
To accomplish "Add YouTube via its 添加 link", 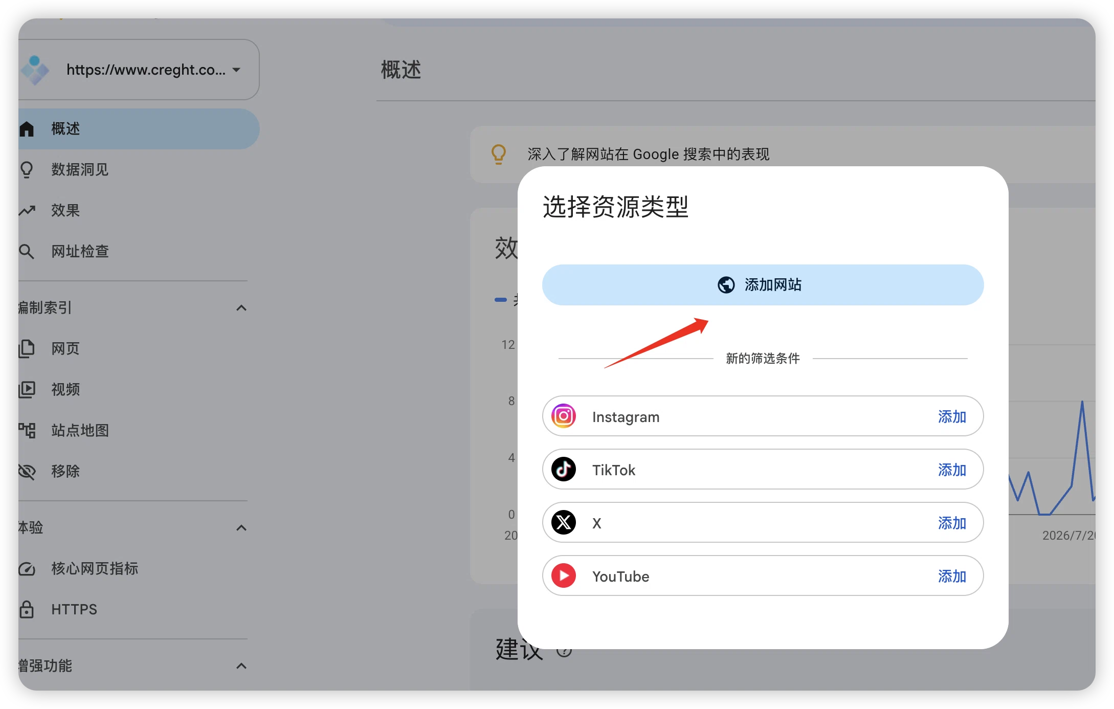I will point(952,577).
